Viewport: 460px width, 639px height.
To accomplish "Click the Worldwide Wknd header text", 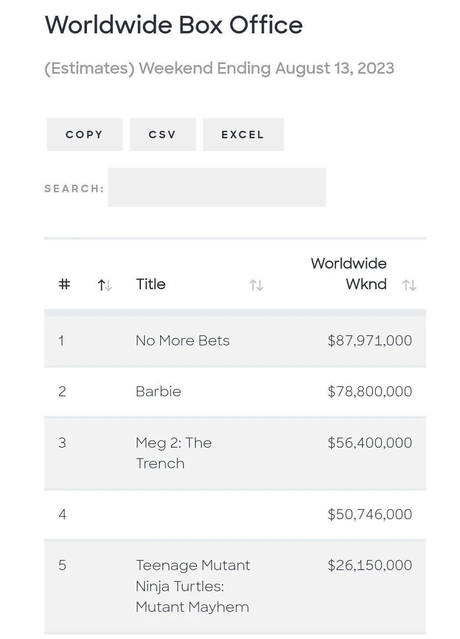I will click(349, 274).
